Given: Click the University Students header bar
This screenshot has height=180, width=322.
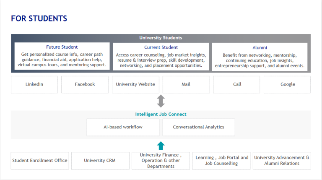Looking at the screenshot, I should click(161, 38).
